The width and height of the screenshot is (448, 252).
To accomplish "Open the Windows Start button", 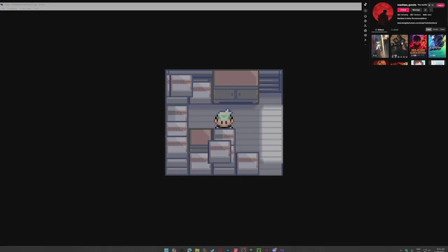I will [x=166, y=250].
